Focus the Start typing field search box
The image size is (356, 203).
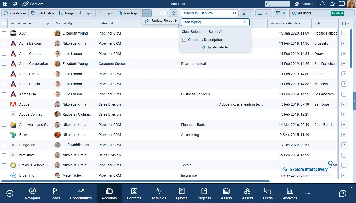tap(215, 22)
